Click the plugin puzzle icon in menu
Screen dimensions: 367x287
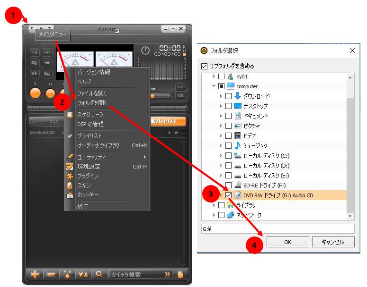click(x=70, y=176)
